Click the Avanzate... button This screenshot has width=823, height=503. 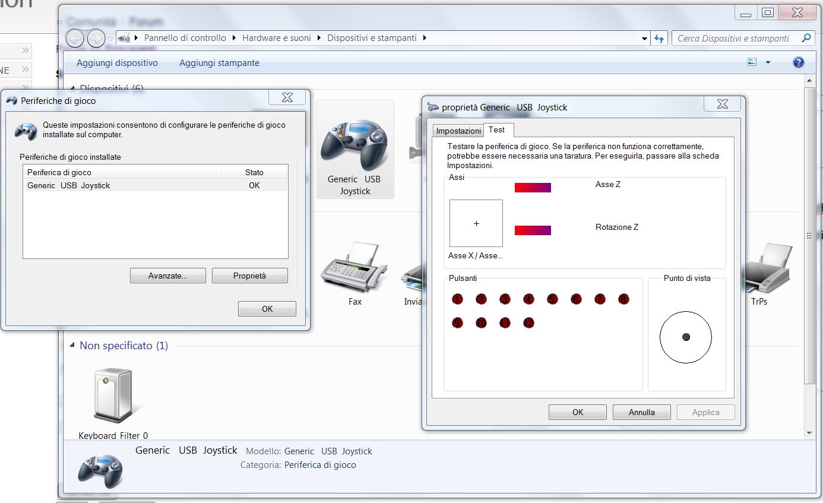pos(168,276)
